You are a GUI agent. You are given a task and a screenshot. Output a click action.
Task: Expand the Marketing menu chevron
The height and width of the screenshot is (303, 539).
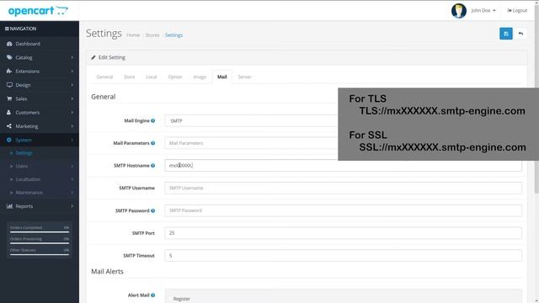pyautogui.click(x=72, y=126)
